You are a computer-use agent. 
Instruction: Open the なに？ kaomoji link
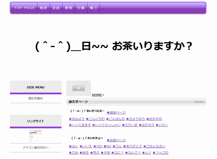(118, 153)
